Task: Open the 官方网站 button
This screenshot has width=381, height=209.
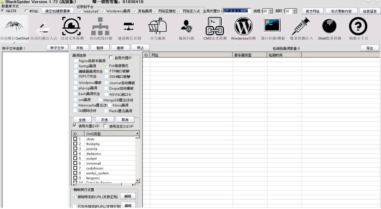Action: [313, 11]
